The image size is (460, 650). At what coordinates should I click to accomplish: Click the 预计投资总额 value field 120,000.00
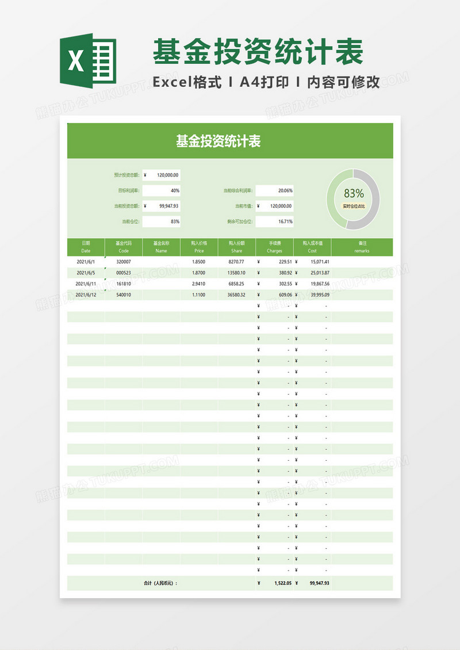[162, 175]
